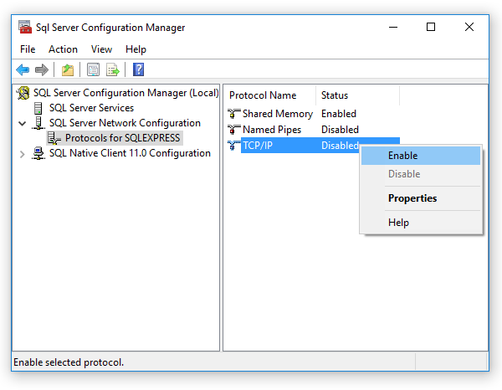This screenshot has height=390, width=502.
Task: Click the SQL Server Configuration Manager (Local) root icon
Action: pos(23,93)
